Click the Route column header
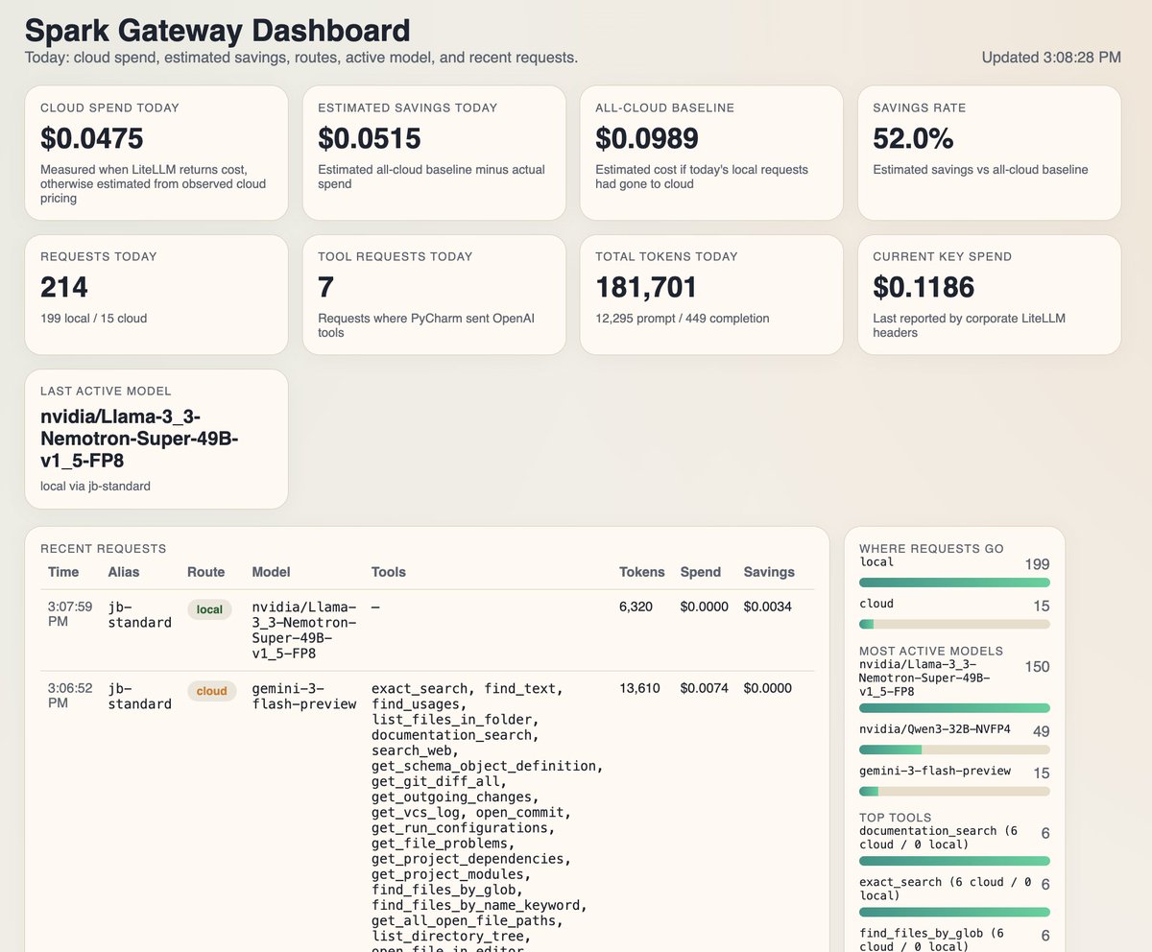Screen dimensions: 1152x952 pos(205,572)
